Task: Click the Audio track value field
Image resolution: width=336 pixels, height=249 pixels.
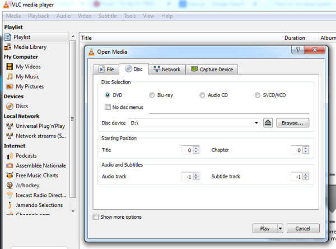Action: click(187, 177)
